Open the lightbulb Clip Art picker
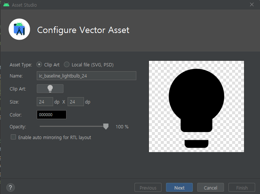The height and width of the screenshot is (194, 260). 50,89
